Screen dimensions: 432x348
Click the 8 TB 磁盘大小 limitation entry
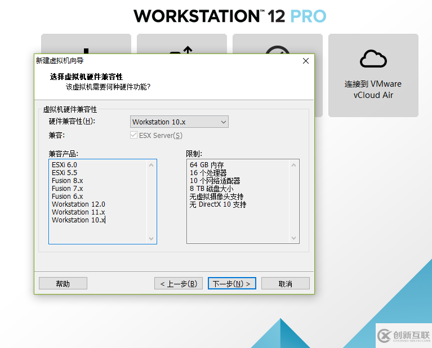point(211,189)
